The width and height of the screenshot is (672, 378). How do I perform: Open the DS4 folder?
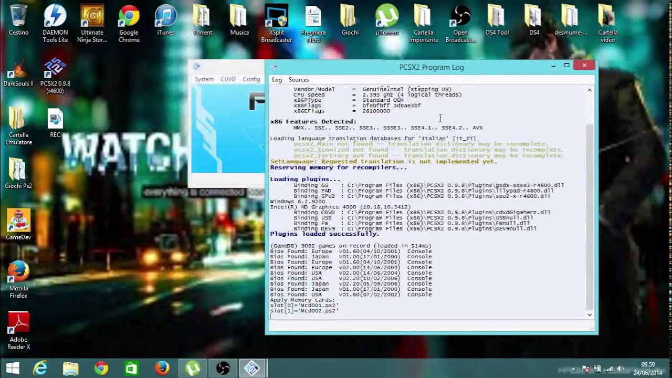(x=534, y=20)
